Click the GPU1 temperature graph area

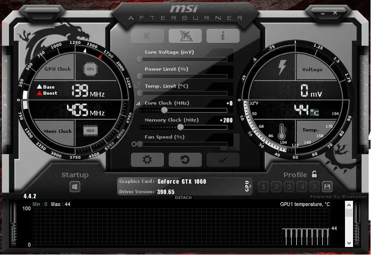(x=181, y=227)
